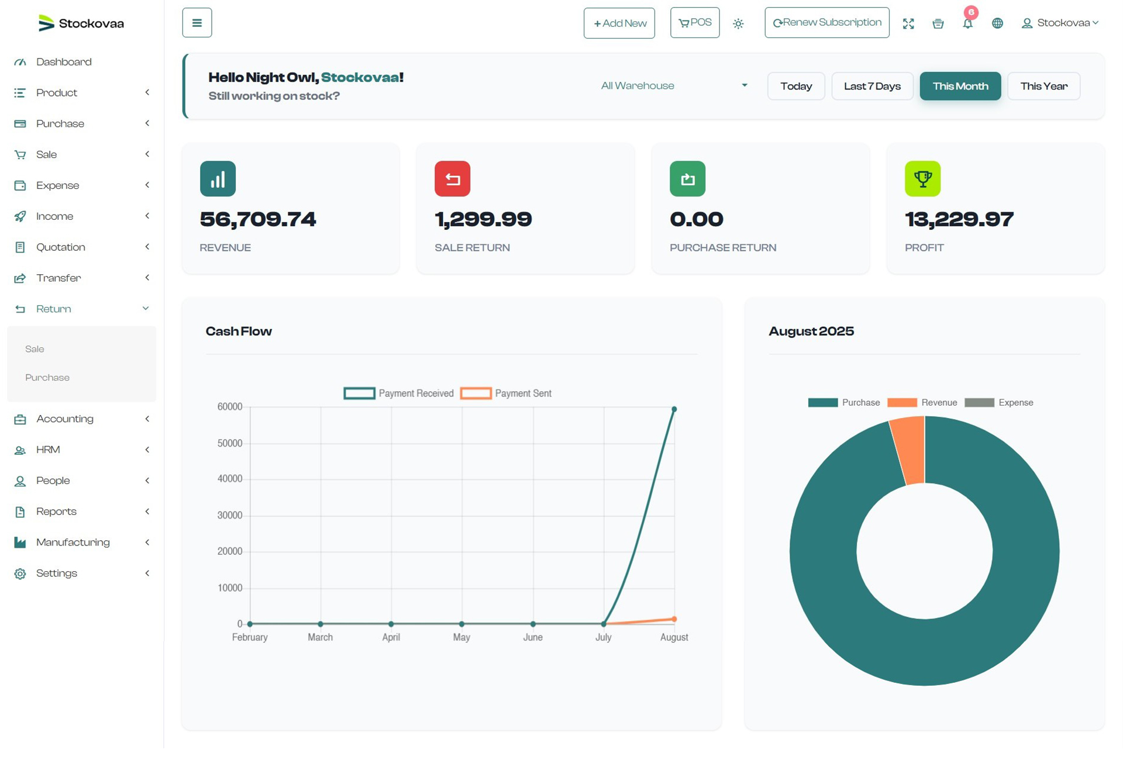Image resolution: width=1123 pixels, height=760 pixels.
Task: Click the Add New button
Action: (619, 23)
